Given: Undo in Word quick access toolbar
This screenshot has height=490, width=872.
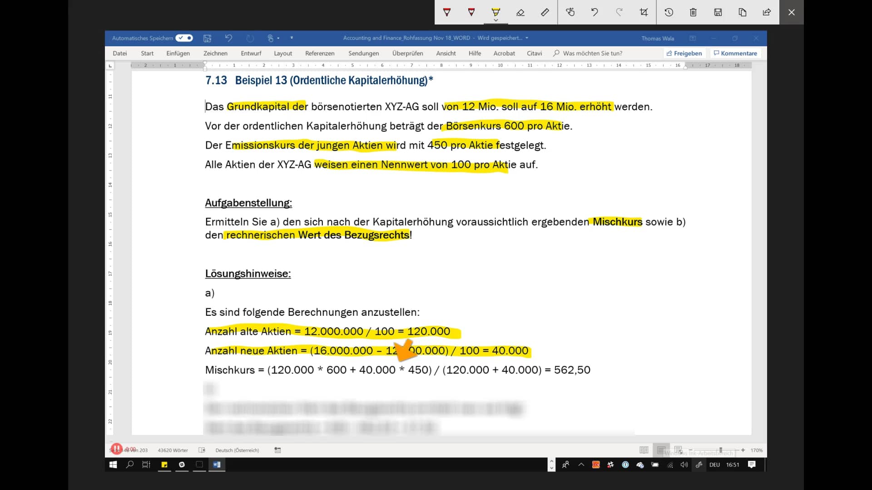Looking at the screenshot, I should coord(228,38).
